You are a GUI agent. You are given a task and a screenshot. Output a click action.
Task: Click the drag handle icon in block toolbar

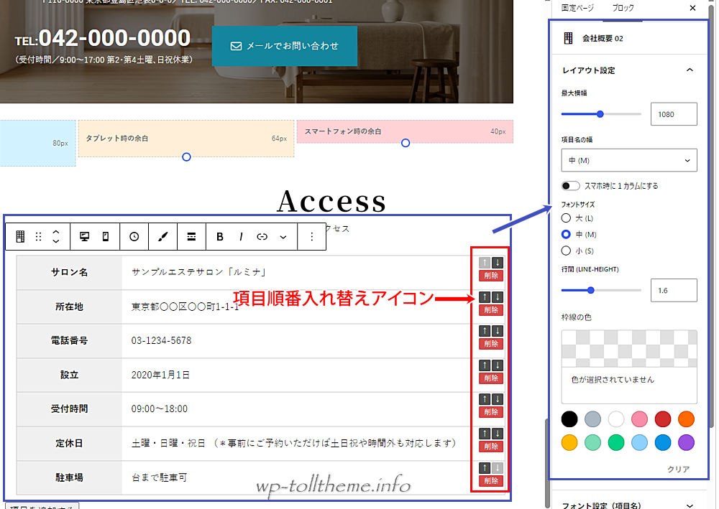point(39,237)
